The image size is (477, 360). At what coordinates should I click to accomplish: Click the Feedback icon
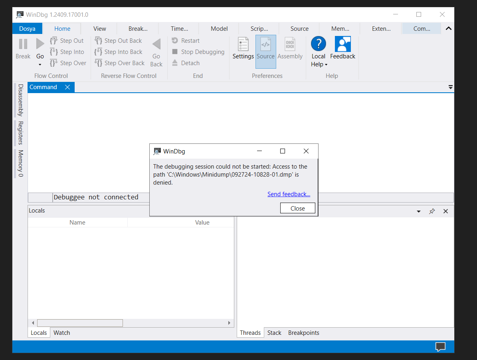tap(343, 44)
